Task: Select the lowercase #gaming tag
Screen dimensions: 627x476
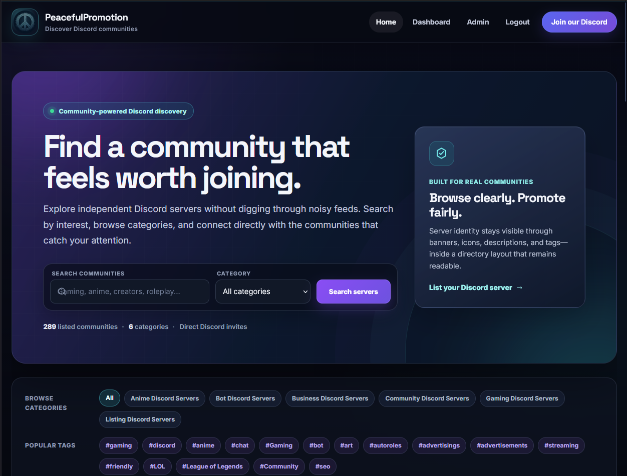Action: click(119, 445)
